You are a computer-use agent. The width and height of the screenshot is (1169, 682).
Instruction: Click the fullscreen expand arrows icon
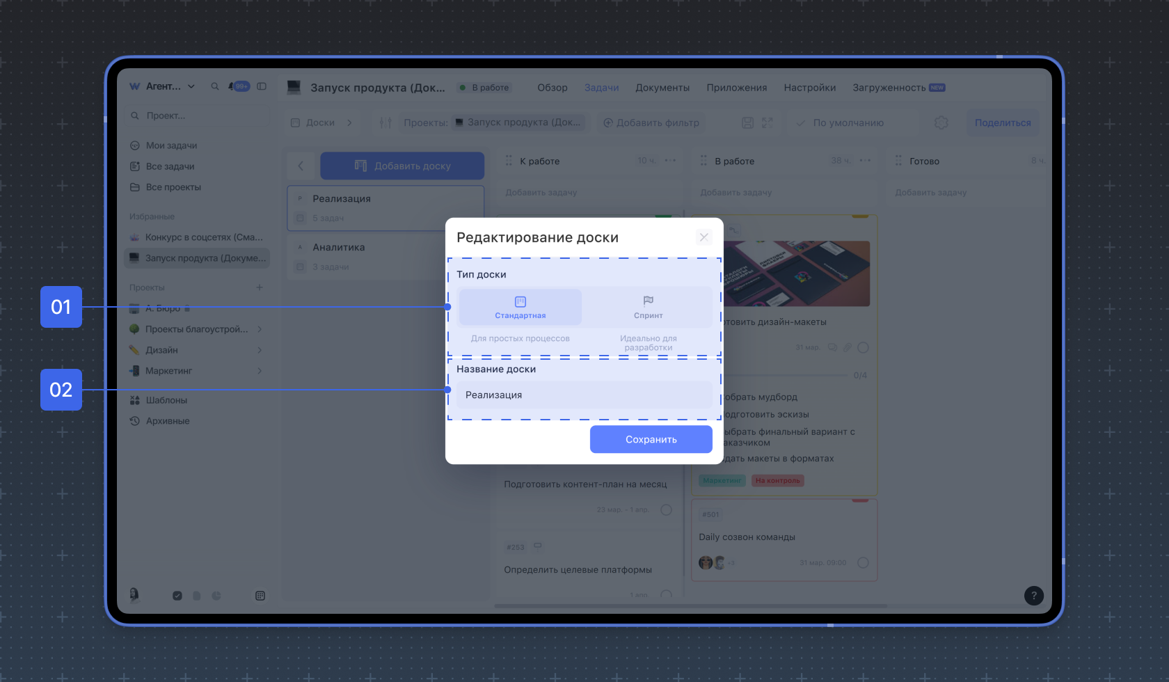(767, 122)
